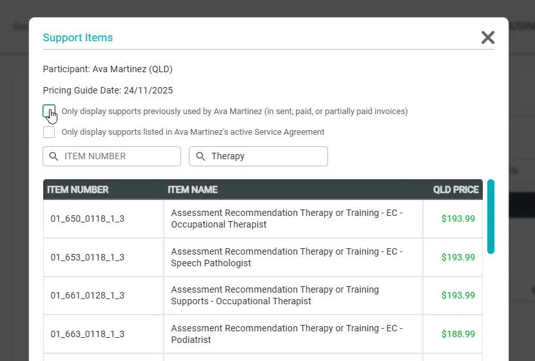Click the Support Items dialog title
This screenshot has height=361, width=535.
pyautogui.click(x=78, y=37)
